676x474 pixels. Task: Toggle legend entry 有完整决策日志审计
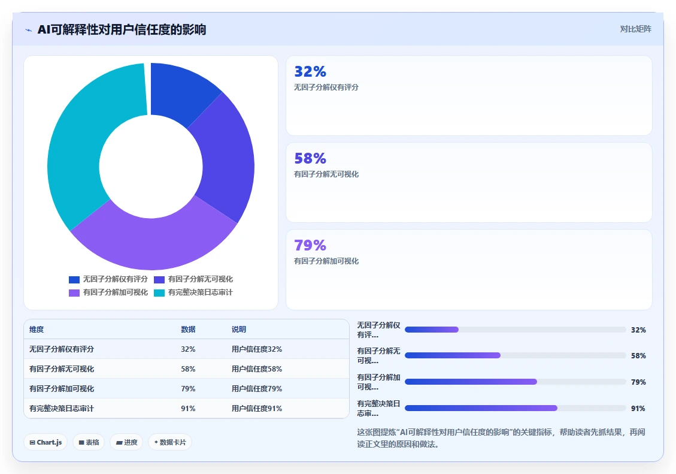[x=193, y=292]
